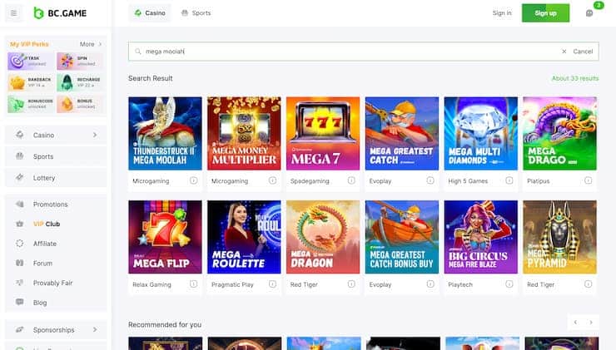Image resolution: width=616 pixels, height=350 pixels.
Task: Show next recommended games
Action: pyautogui.click(x=591, y=322)
